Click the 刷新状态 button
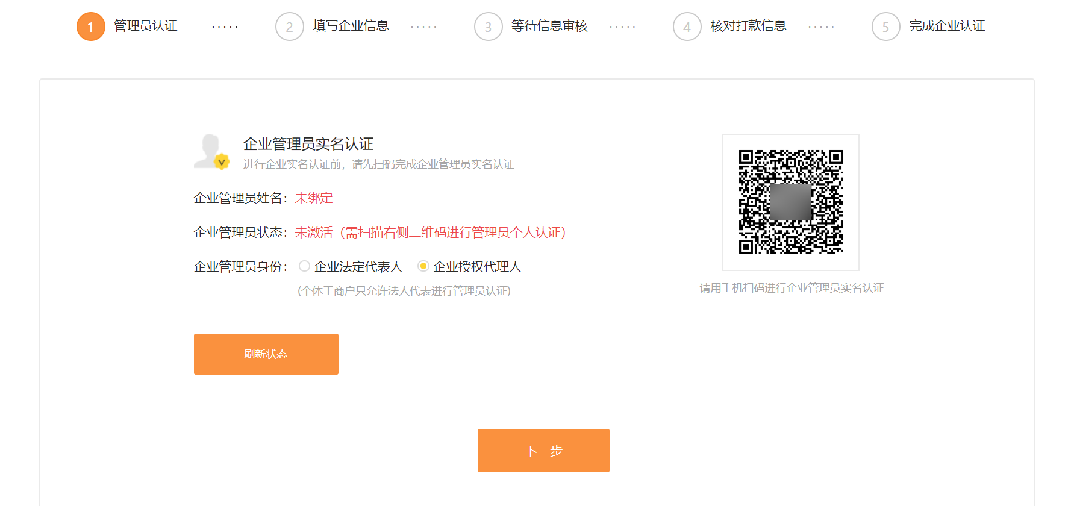The image size is (1068, 506). tap(266, 354)
